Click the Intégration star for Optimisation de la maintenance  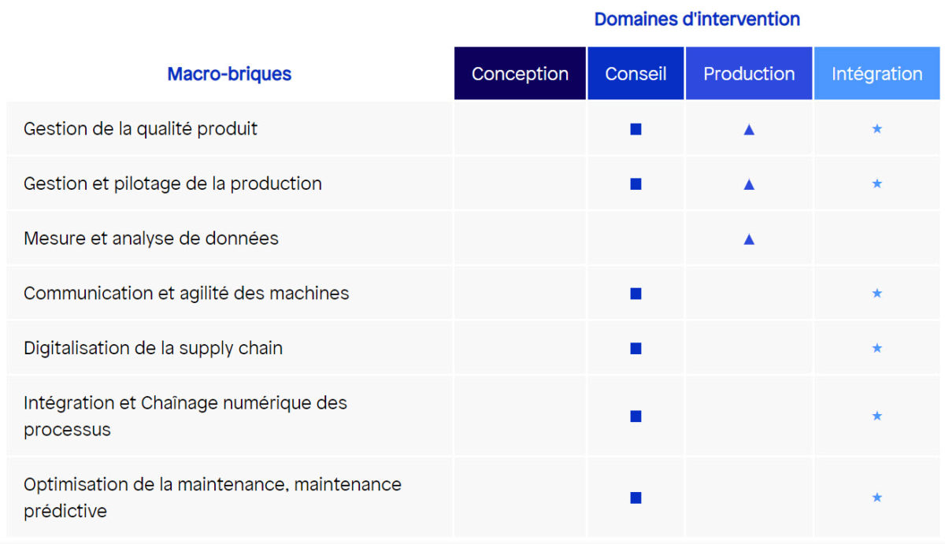(x=876, y=498)
